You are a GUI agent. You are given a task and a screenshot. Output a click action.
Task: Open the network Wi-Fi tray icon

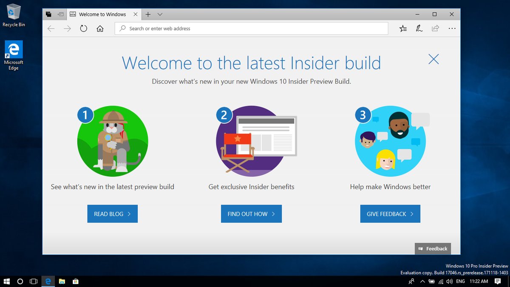pyautogui.click(x=441, y=281)
